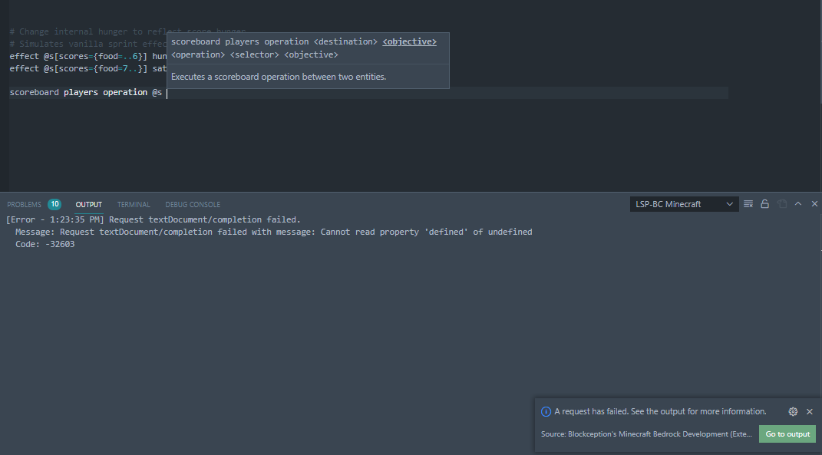Place cursor after scoreboard players operation command
Viewport: 822px width, 455px height.
(x=167, y=92)
